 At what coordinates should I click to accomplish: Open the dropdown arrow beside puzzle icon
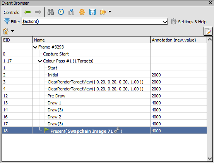[x=110, y=12]
